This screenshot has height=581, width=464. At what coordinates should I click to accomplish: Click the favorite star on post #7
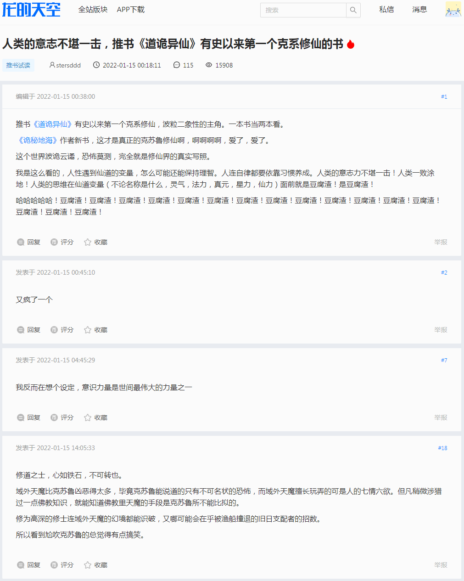88,417
